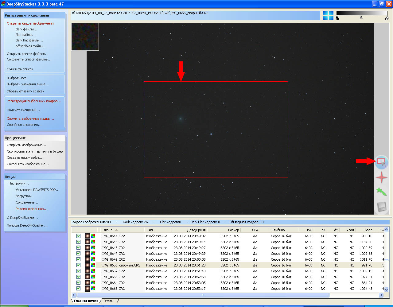Image resolution: width=393 pixels, height=307 pixels.
Task: Activate the green comet edit mode icon
Action: [x=381, y=192]
